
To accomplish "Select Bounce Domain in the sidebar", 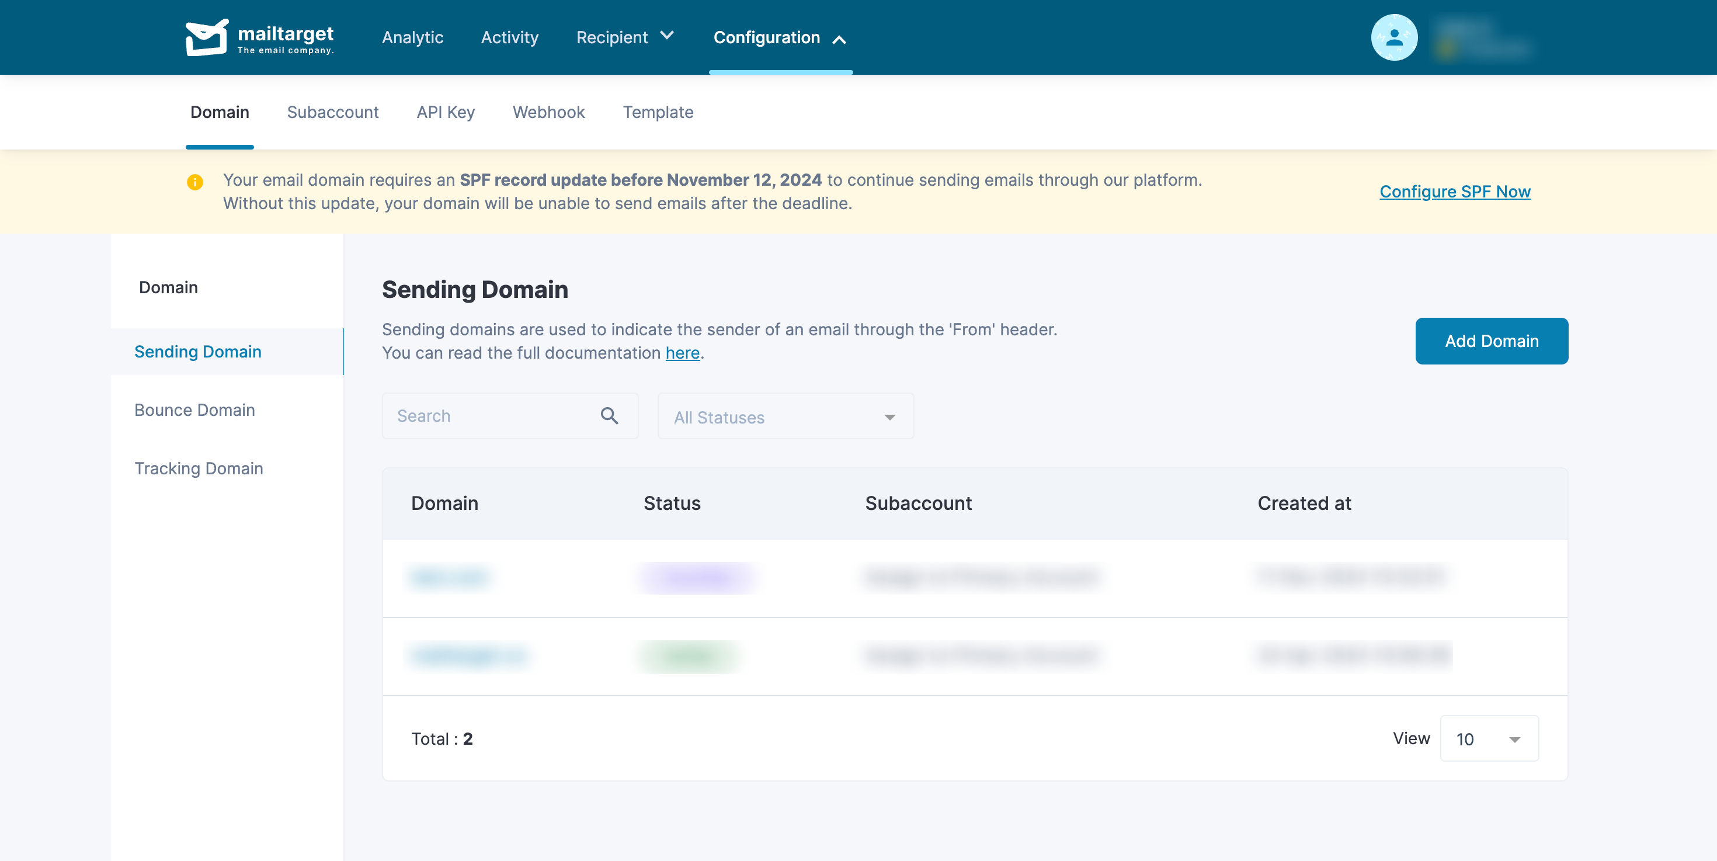I will tap(194, 410).
